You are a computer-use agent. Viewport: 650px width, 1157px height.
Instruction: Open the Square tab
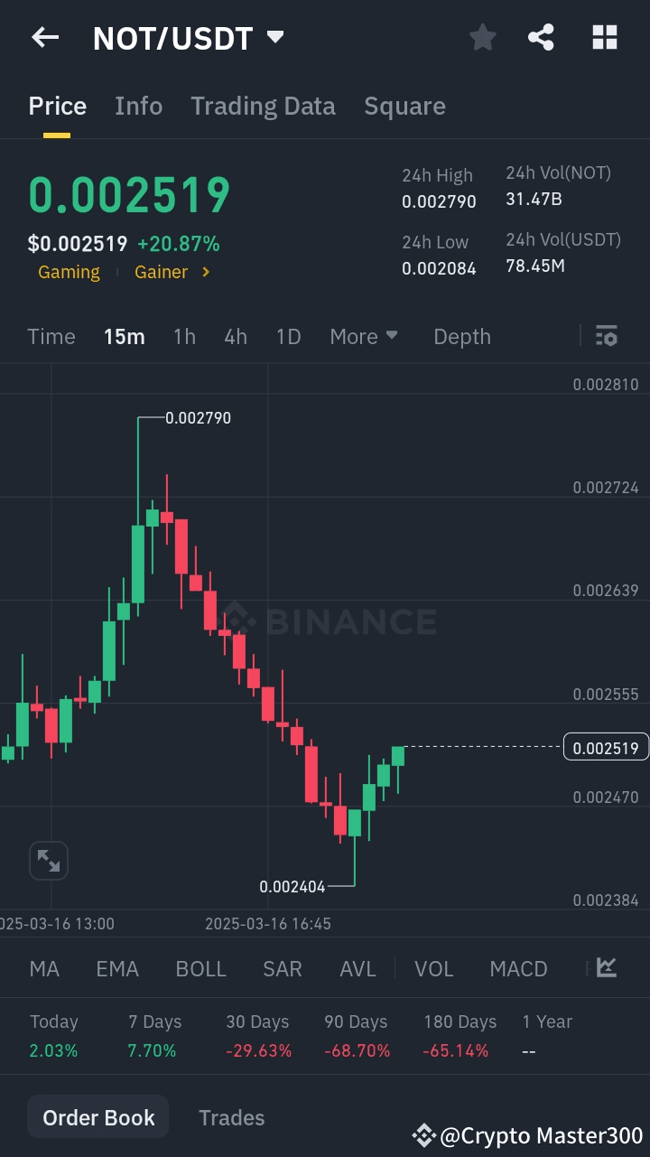tap(404, 107)
